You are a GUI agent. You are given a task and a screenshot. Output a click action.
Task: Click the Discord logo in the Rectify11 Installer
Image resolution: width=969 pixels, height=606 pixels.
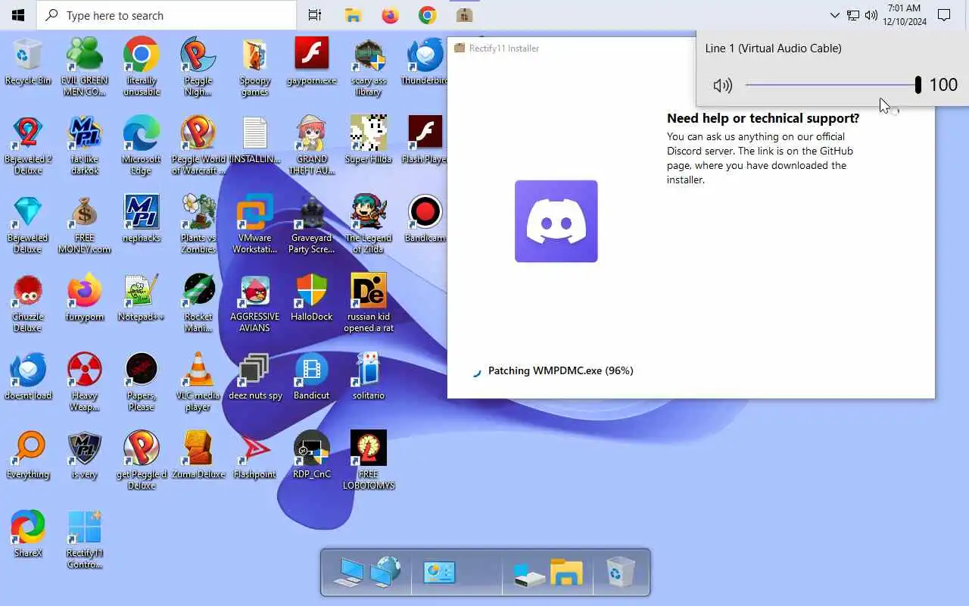pos(556,221)
